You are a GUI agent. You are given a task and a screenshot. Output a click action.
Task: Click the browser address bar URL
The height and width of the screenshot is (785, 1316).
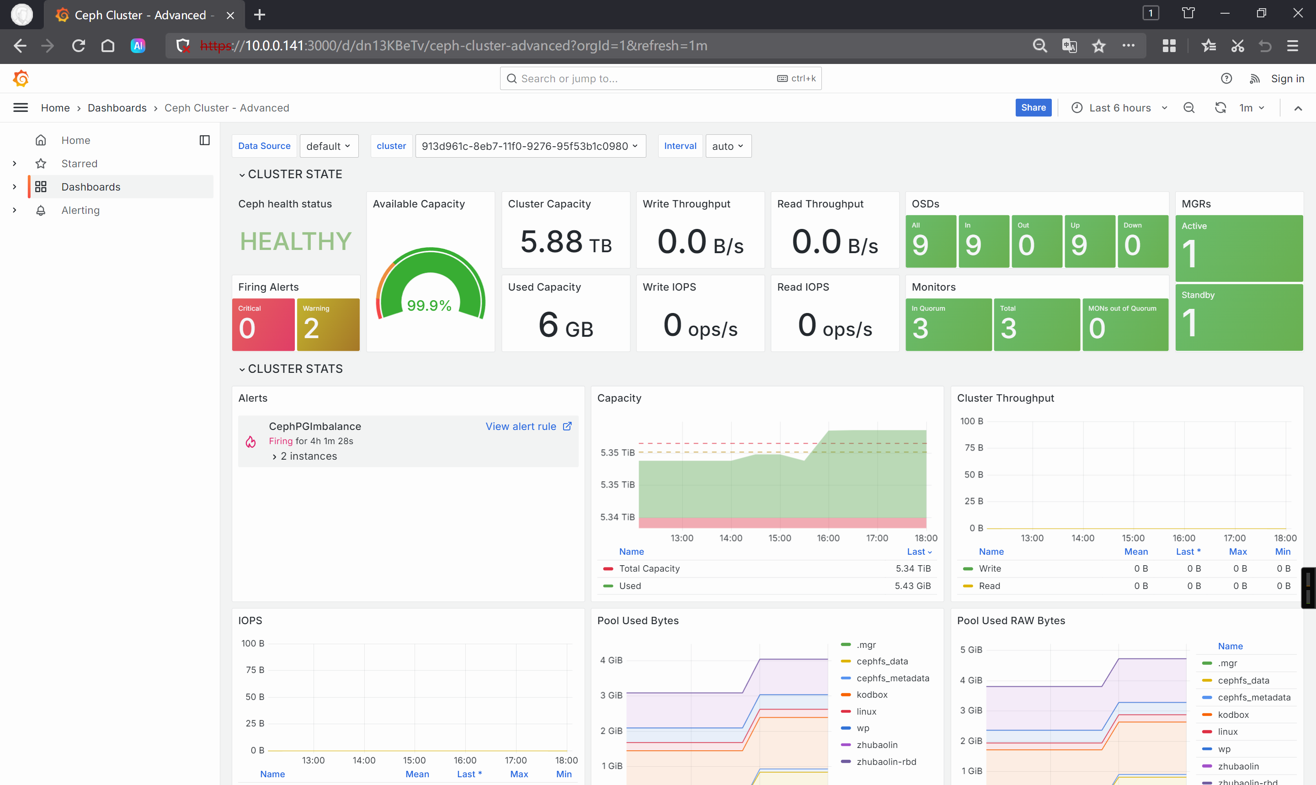pyautogui.click(x=453, y=46)
